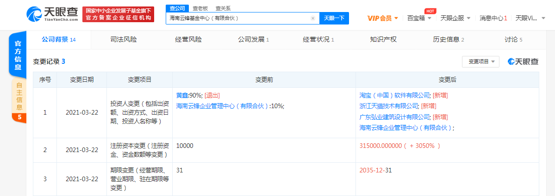Click the 变更后 column header

click(448, 80)
